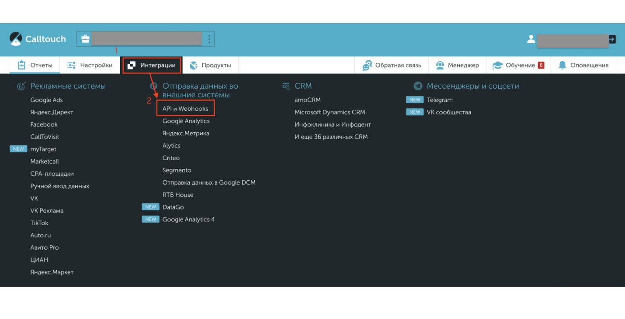This screenshot has height=319, width=625.
Task: Open the Настройки tab
Action: tap(90, 65)
